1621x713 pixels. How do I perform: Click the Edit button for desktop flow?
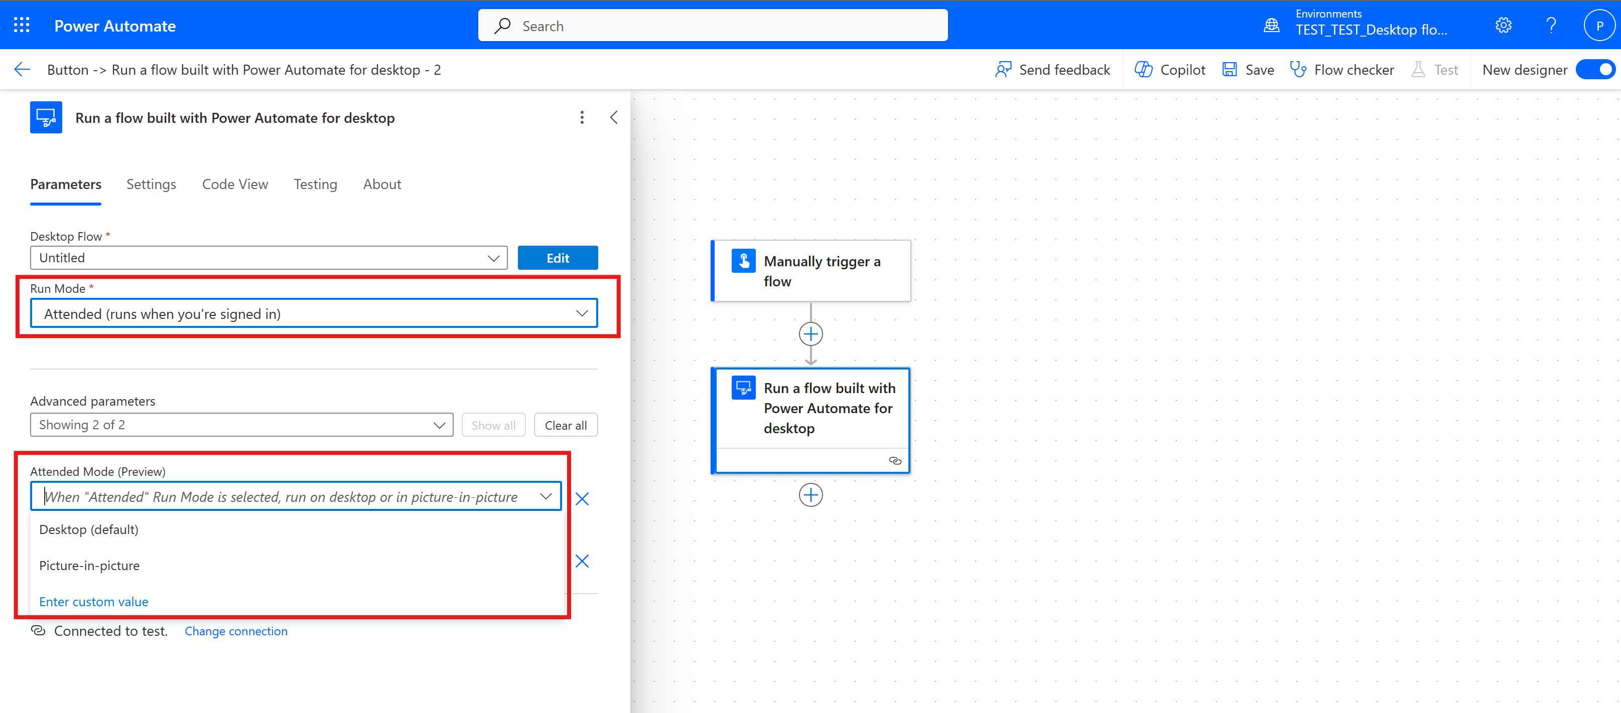(557, 257)
